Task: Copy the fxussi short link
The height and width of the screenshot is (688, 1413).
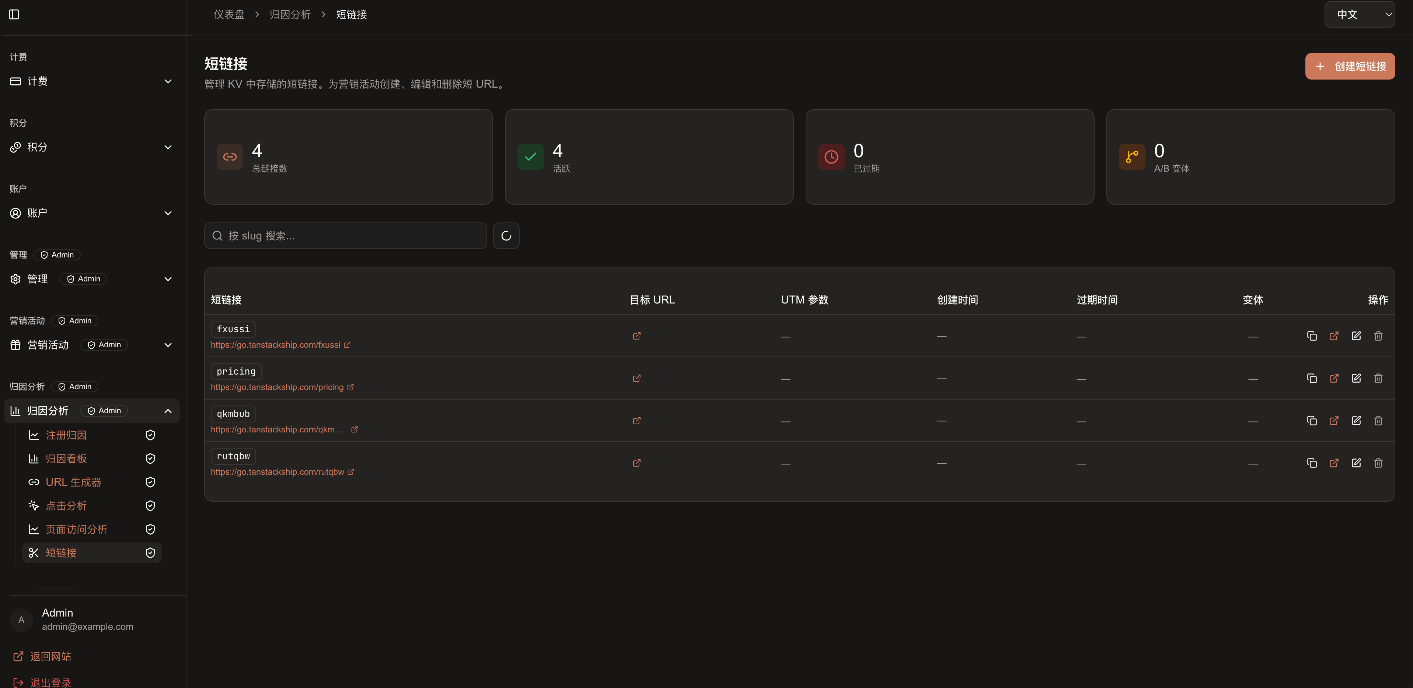Action: (x=1312, y=336)
